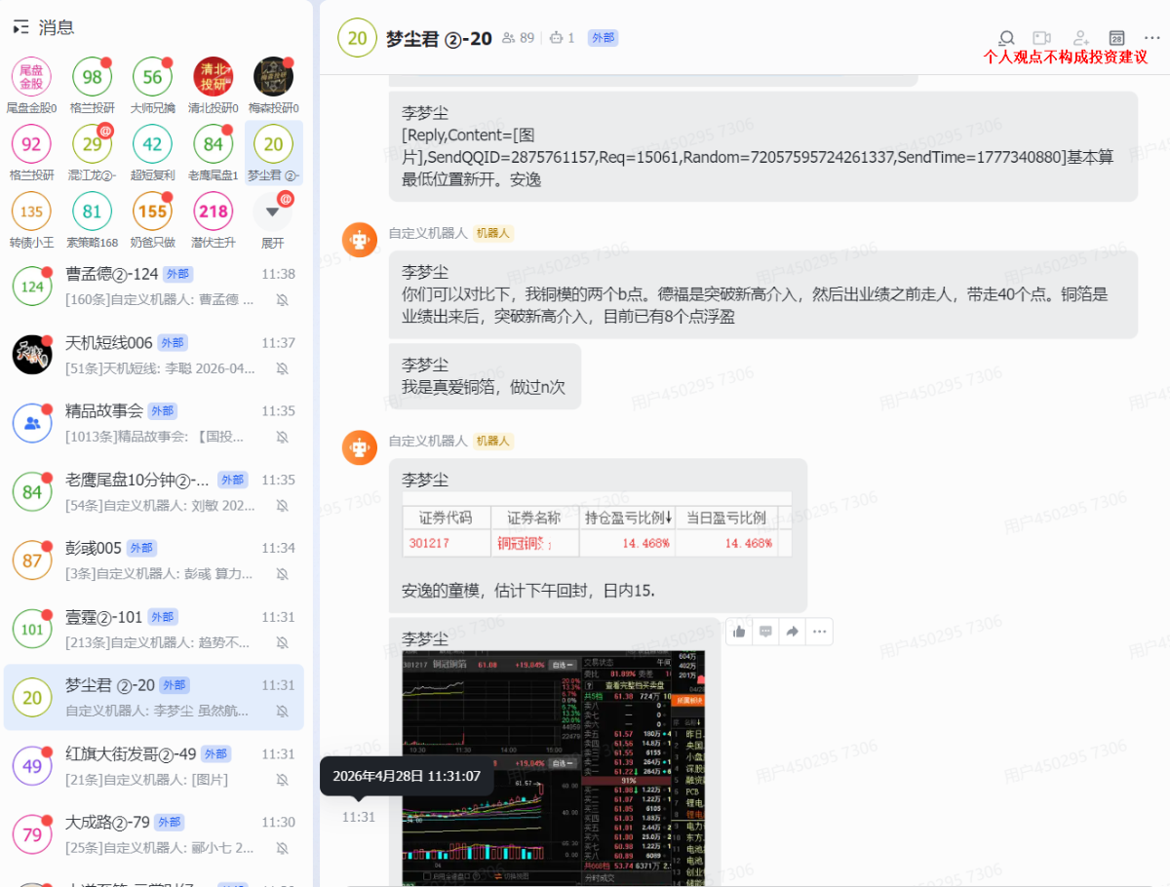Viewport: 1170px width, 887px height.
Task: Open pinned chat 清北投研0 avatar
Action: pyautogui.click(x=213, y=77)
